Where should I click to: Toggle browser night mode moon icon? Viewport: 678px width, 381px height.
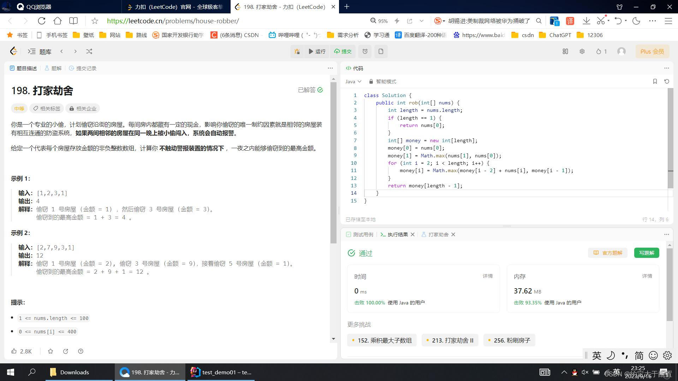636,21
